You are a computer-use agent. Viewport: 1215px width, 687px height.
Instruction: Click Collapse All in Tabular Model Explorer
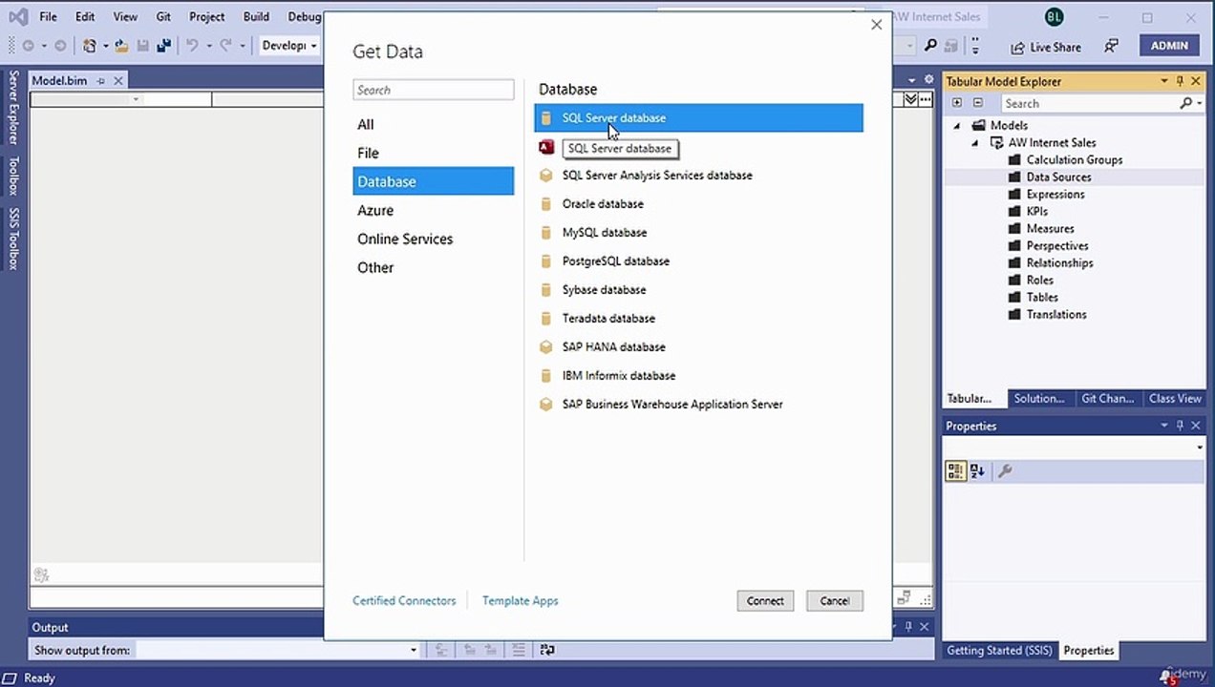click(x=977, y=103)
